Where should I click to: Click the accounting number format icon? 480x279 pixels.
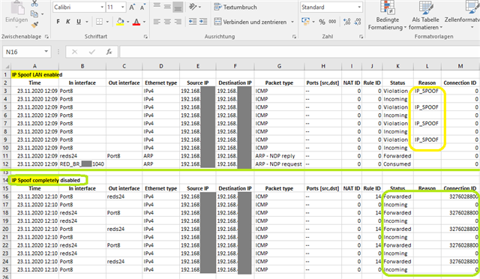pos(305,22)
